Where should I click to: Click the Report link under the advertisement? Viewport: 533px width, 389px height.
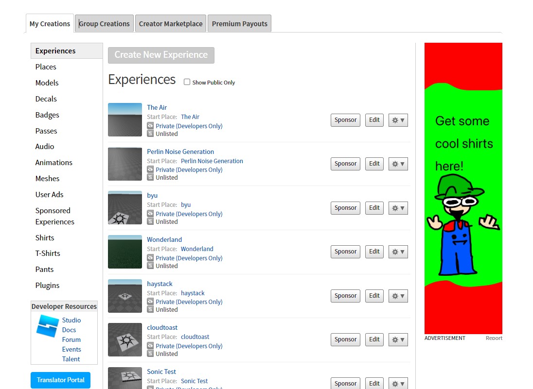494,338
